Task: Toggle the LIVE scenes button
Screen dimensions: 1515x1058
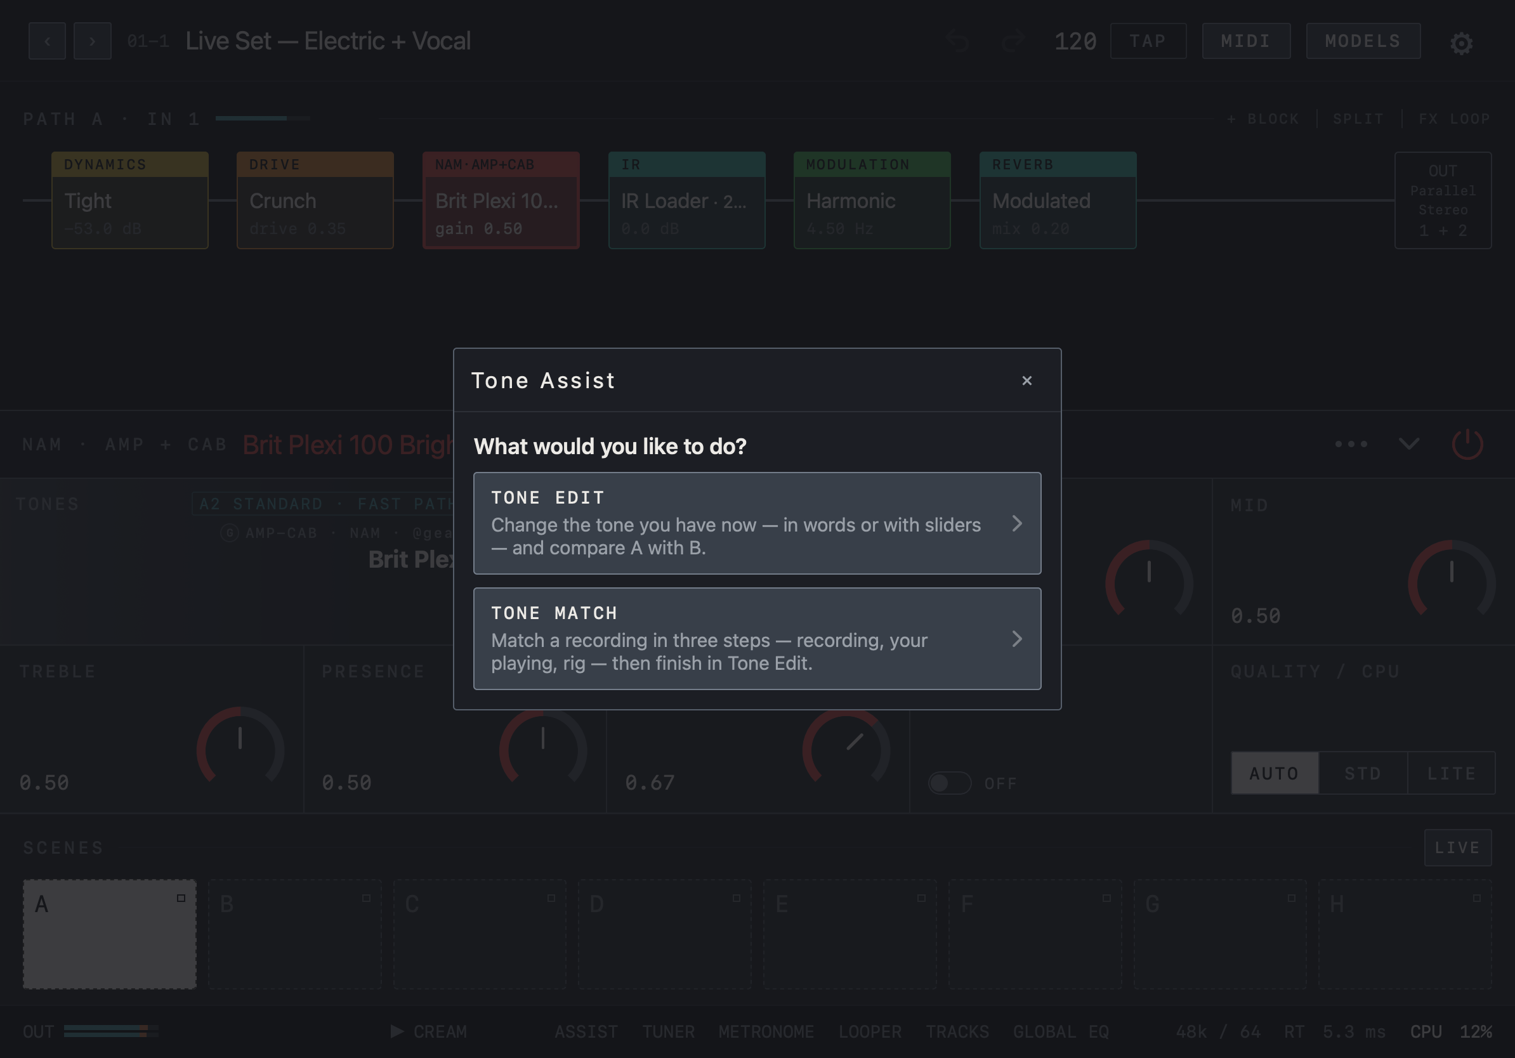Action: [x=1458, y=847]
